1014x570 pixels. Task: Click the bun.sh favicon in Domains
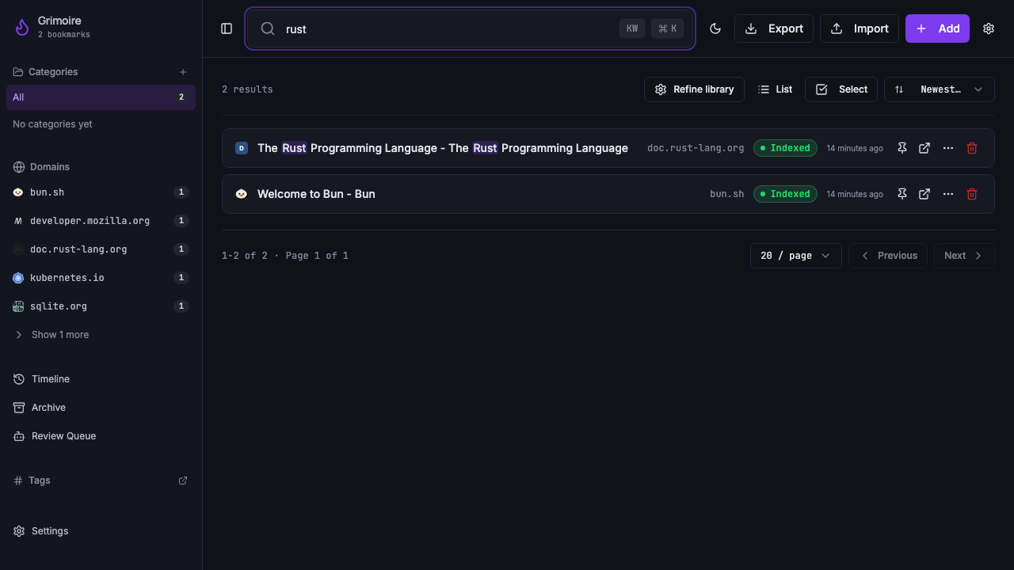(x=18, y=192)
